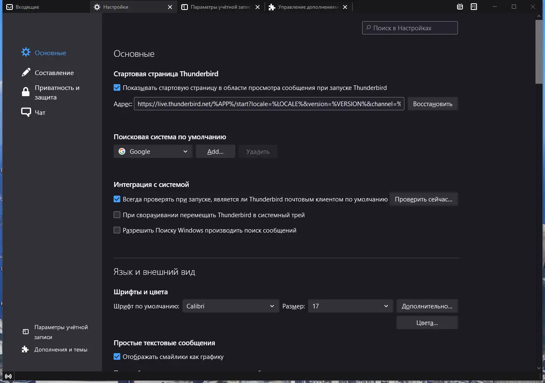Enable minimizing Thunderbird to the system tray
Screen dimensions: 545x383
(x=117, y=215)
